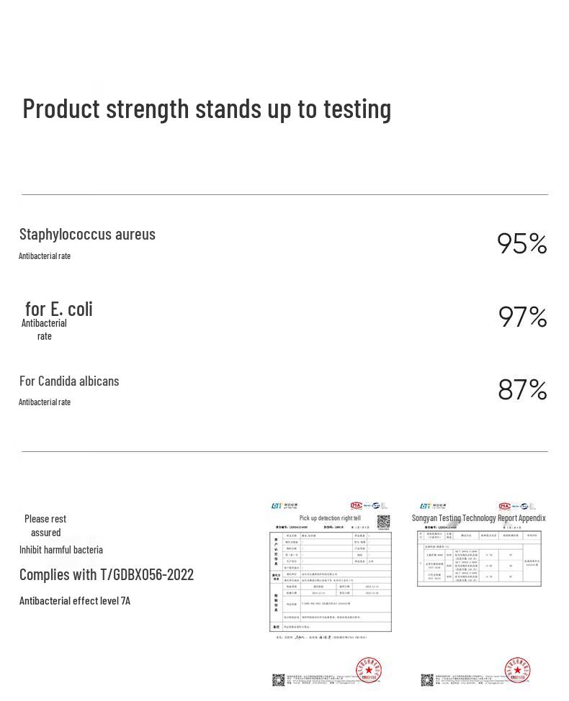Click the GTT logo on the appendix report

(426, 507)
